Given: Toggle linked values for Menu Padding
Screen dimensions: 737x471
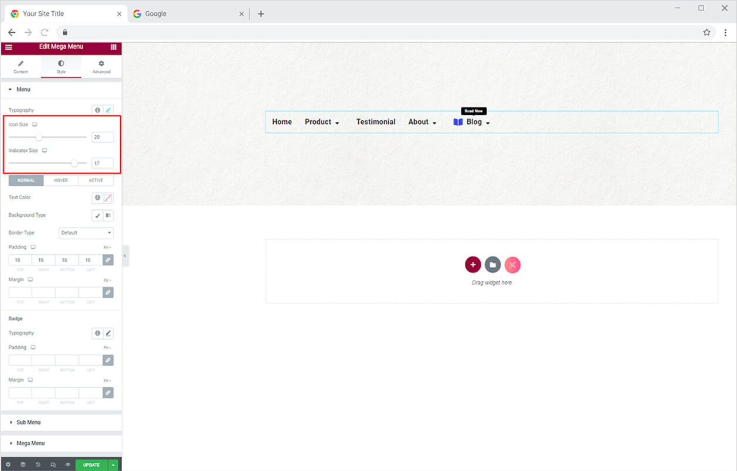Looking at the screenshot, I should (108, 260).
